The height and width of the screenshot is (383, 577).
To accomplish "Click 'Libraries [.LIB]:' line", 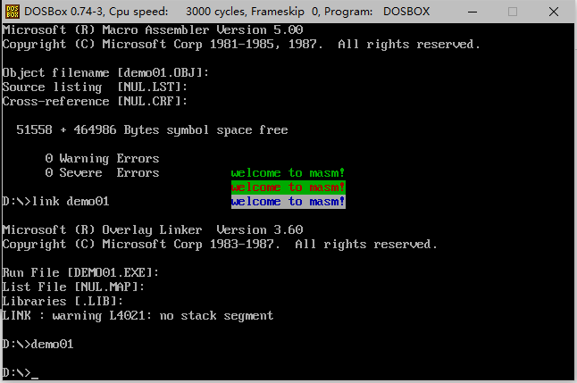I will tap(63, 302).
